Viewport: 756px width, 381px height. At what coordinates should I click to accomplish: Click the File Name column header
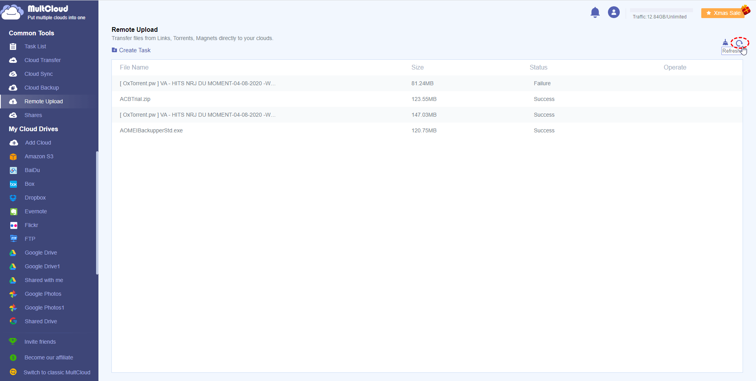134,68
